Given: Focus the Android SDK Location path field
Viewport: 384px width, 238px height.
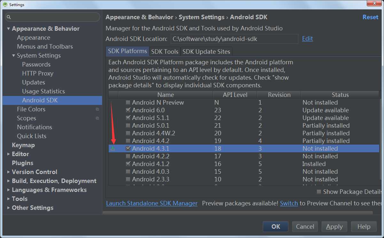Looking at the screenshot, I should tap(234, 39).
